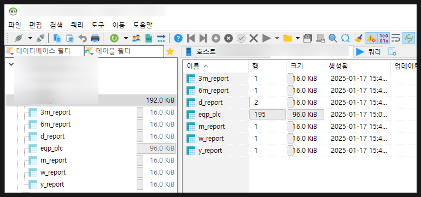Toggle the green icon at toolbar end
The width and height of the screenshot is (421, 197).
(x=408, y=38)
